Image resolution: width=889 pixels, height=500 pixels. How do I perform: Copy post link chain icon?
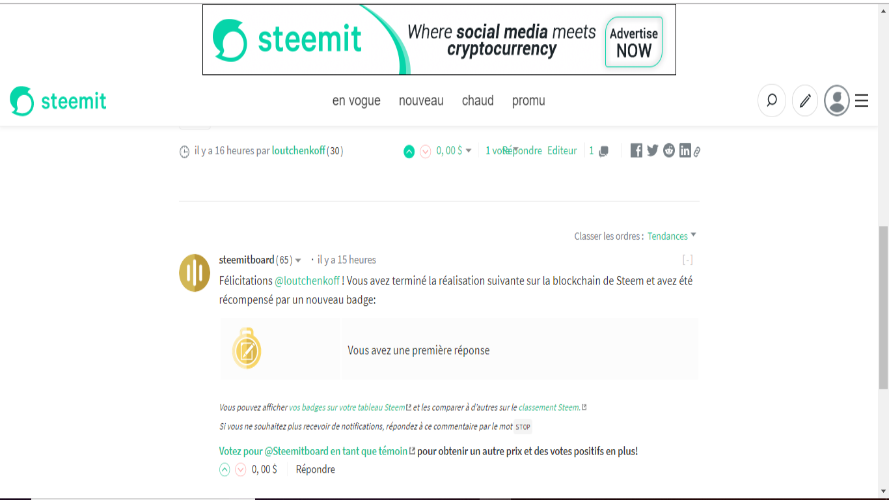(x=697, y=152)
